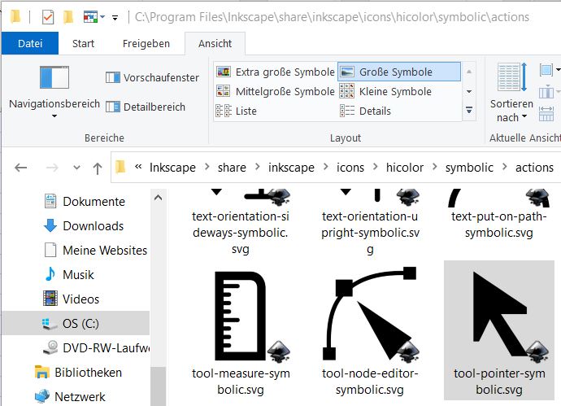Go up one folder level
This screenshot has height=406, width=561.
[98, 168]
